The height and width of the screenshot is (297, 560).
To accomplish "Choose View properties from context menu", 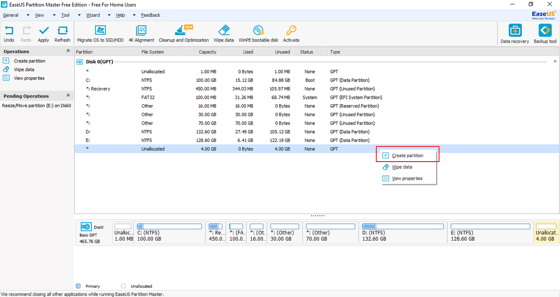I will 407,178.
